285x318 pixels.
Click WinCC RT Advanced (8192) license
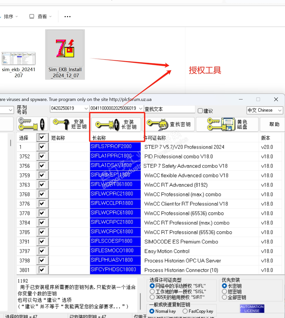(x=176, y=185)
